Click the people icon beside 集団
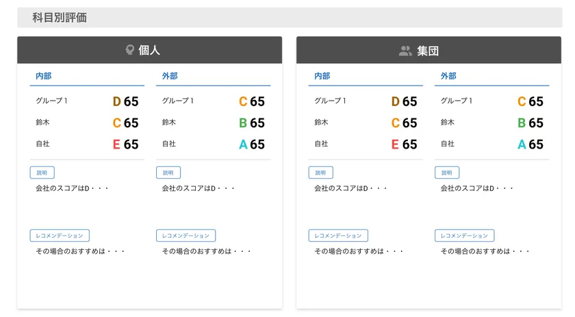 click(405, 51)
